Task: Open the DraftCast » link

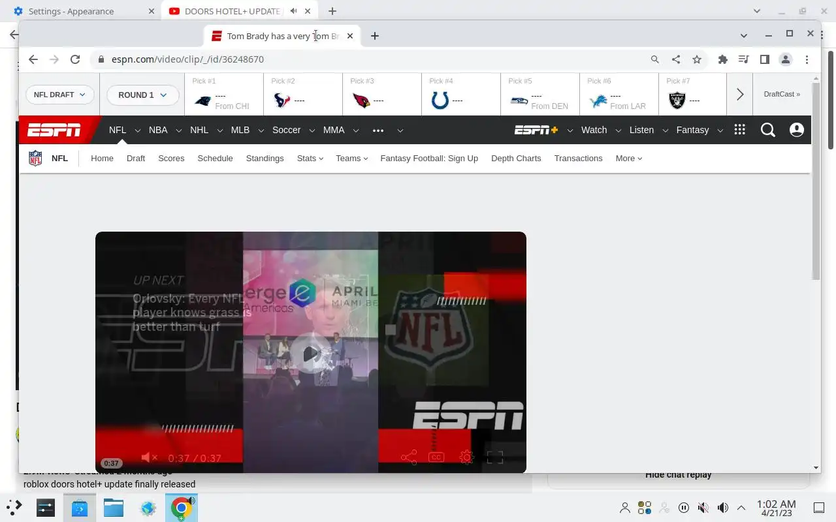Action: click(x=782, y=94)
